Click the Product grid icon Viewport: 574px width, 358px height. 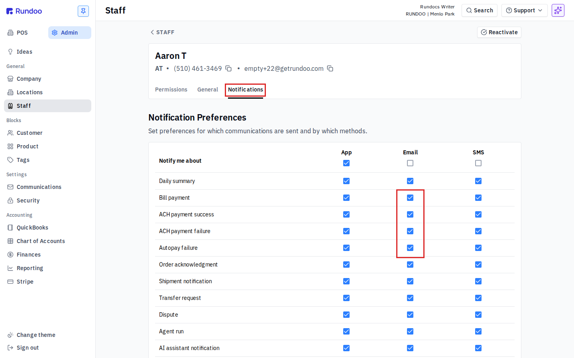(10, 146)
